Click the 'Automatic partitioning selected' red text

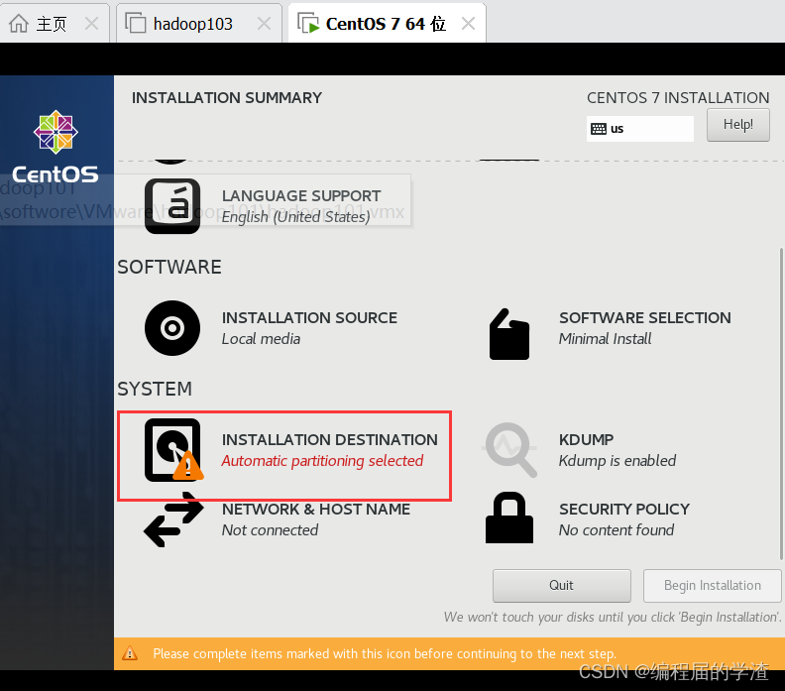(x=322, y=461)
